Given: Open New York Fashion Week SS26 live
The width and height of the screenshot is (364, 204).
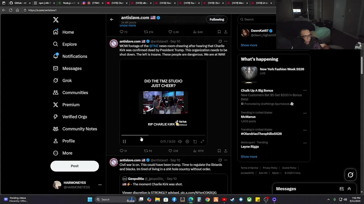Looking at the screenshot, I should (273, 75).
